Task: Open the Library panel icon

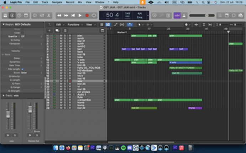Action: (x=6, y=15)
